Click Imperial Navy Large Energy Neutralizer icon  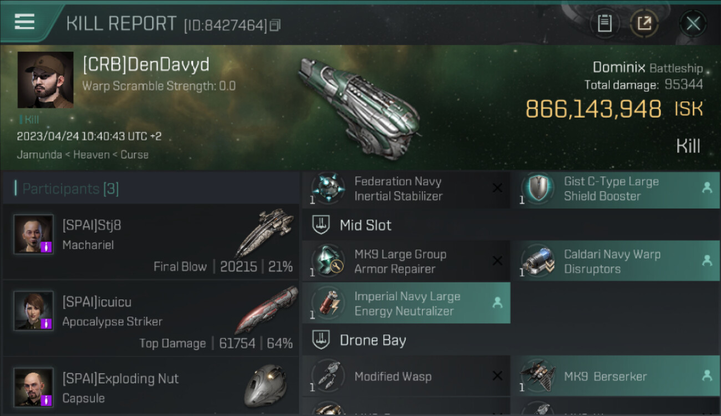(326, 303)
